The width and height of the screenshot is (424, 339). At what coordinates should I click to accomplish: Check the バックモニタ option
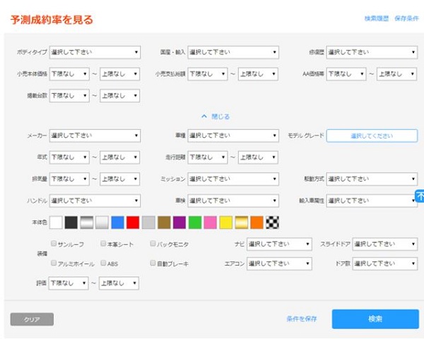click(153, 244)
